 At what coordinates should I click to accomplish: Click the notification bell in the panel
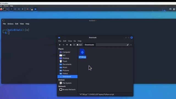click(174, 9)
